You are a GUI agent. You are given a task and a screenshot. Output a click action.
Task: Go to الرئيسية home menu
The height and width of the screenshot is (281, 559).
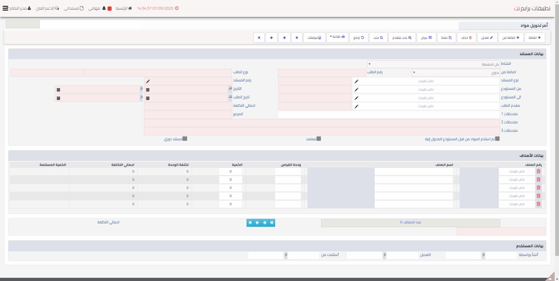coord(124,8)
